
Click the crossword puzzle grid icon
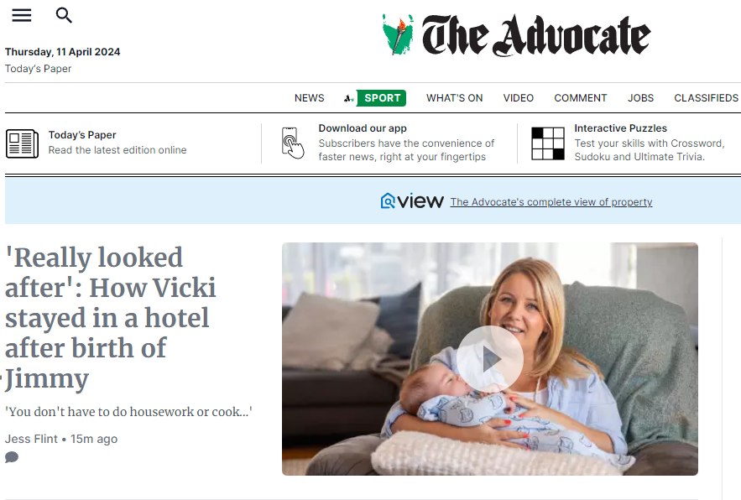pyautogui.click(x=548, y=143)
